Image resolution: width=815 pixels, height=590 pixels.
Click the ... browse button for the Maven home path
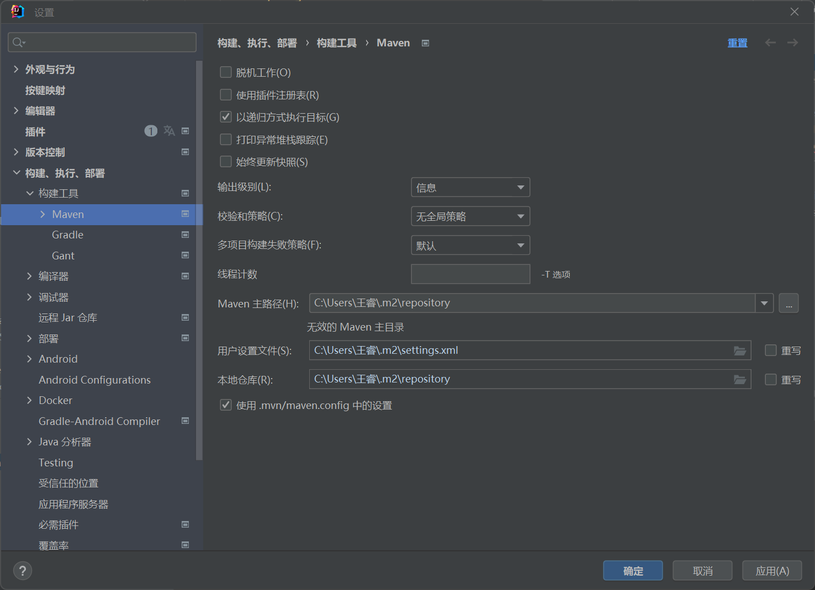[x=788, y=303]
